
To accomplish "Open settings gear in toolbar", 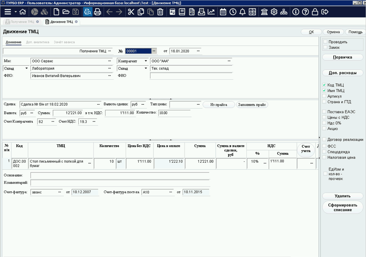I will (x=274, y=12).
